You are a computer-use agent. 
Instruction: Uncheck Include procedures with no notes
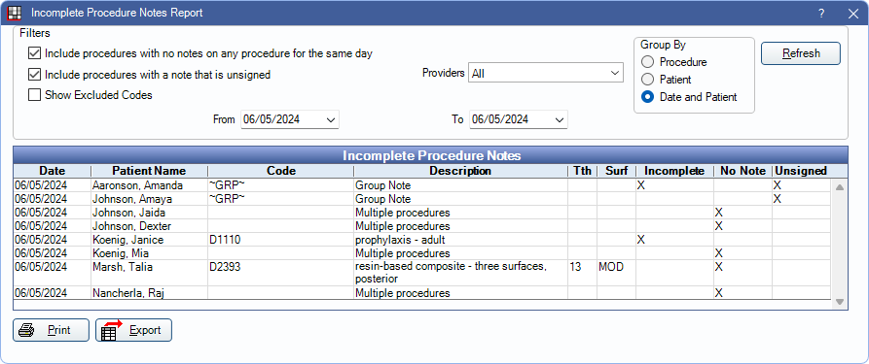point(34,53)
